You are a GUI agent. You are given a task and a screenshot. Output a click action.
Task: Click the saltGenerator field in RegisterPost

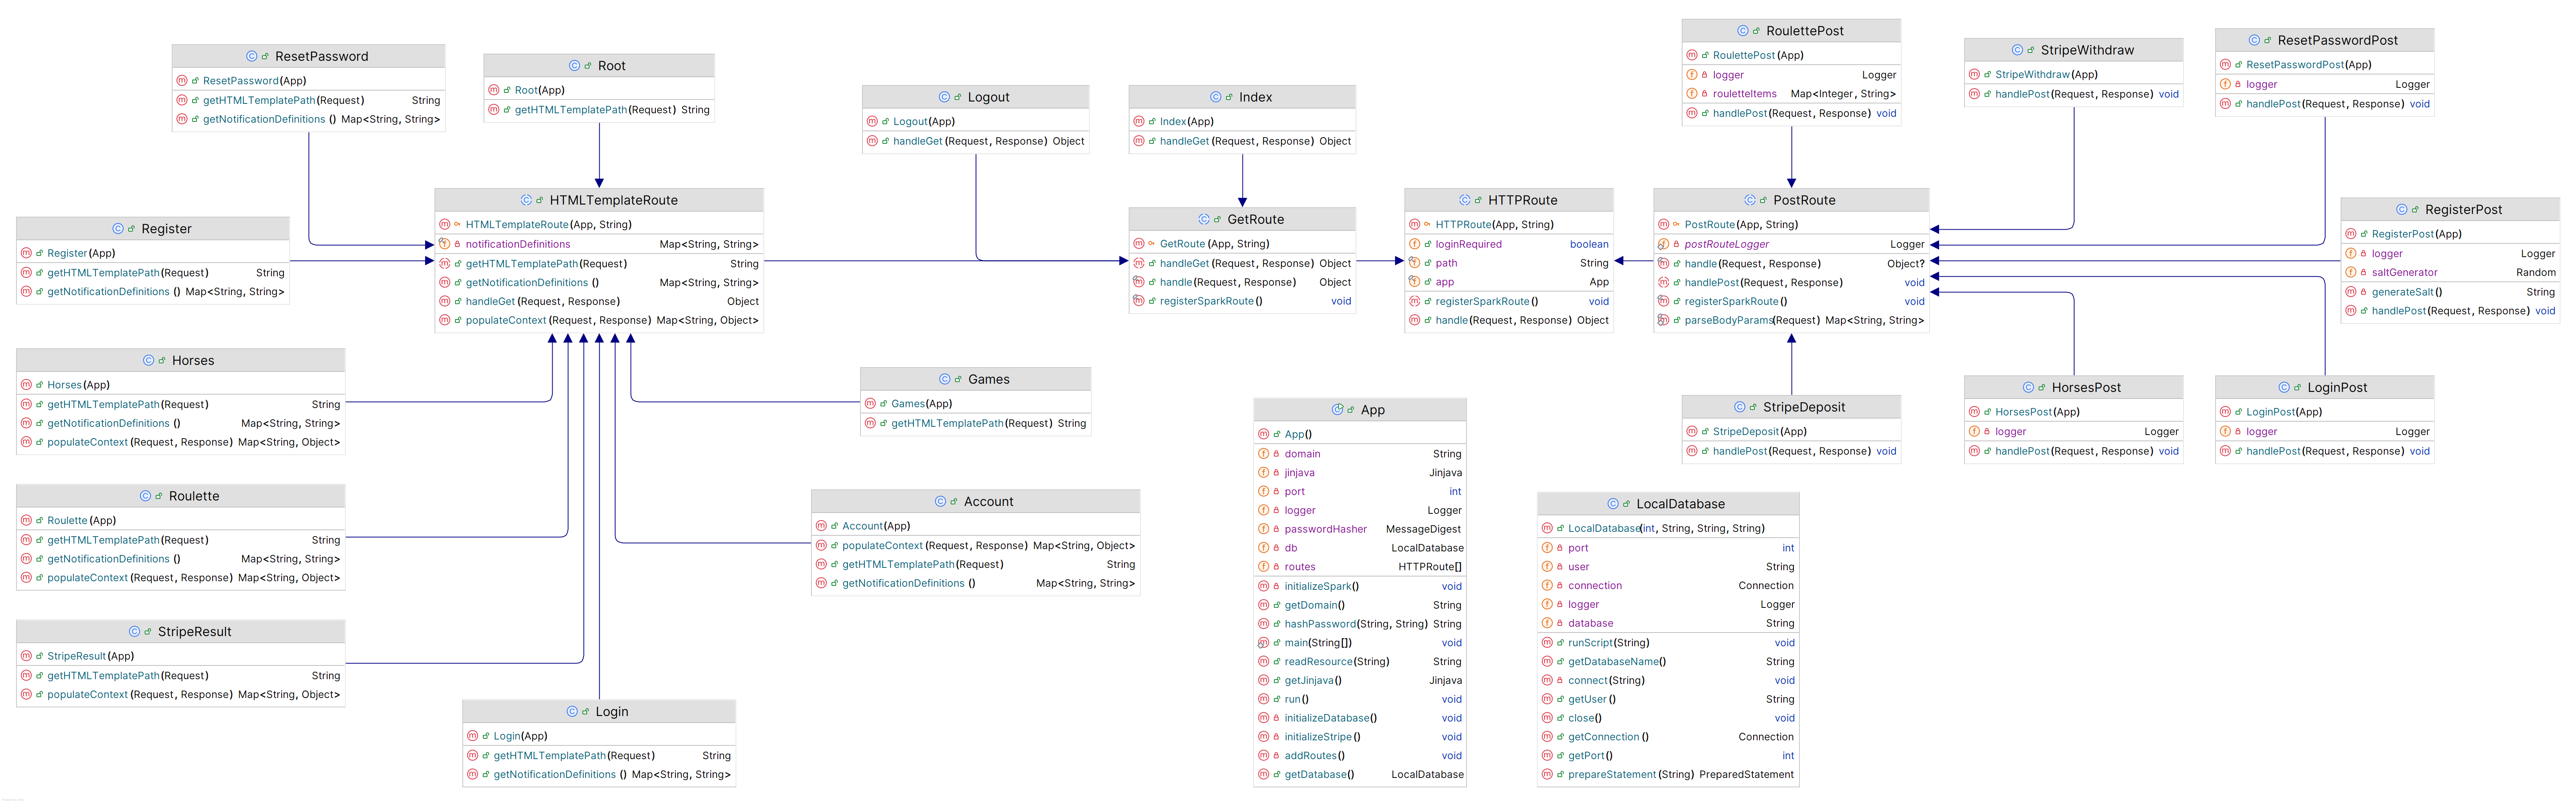pyautogui.click(x=2450, y=273)
